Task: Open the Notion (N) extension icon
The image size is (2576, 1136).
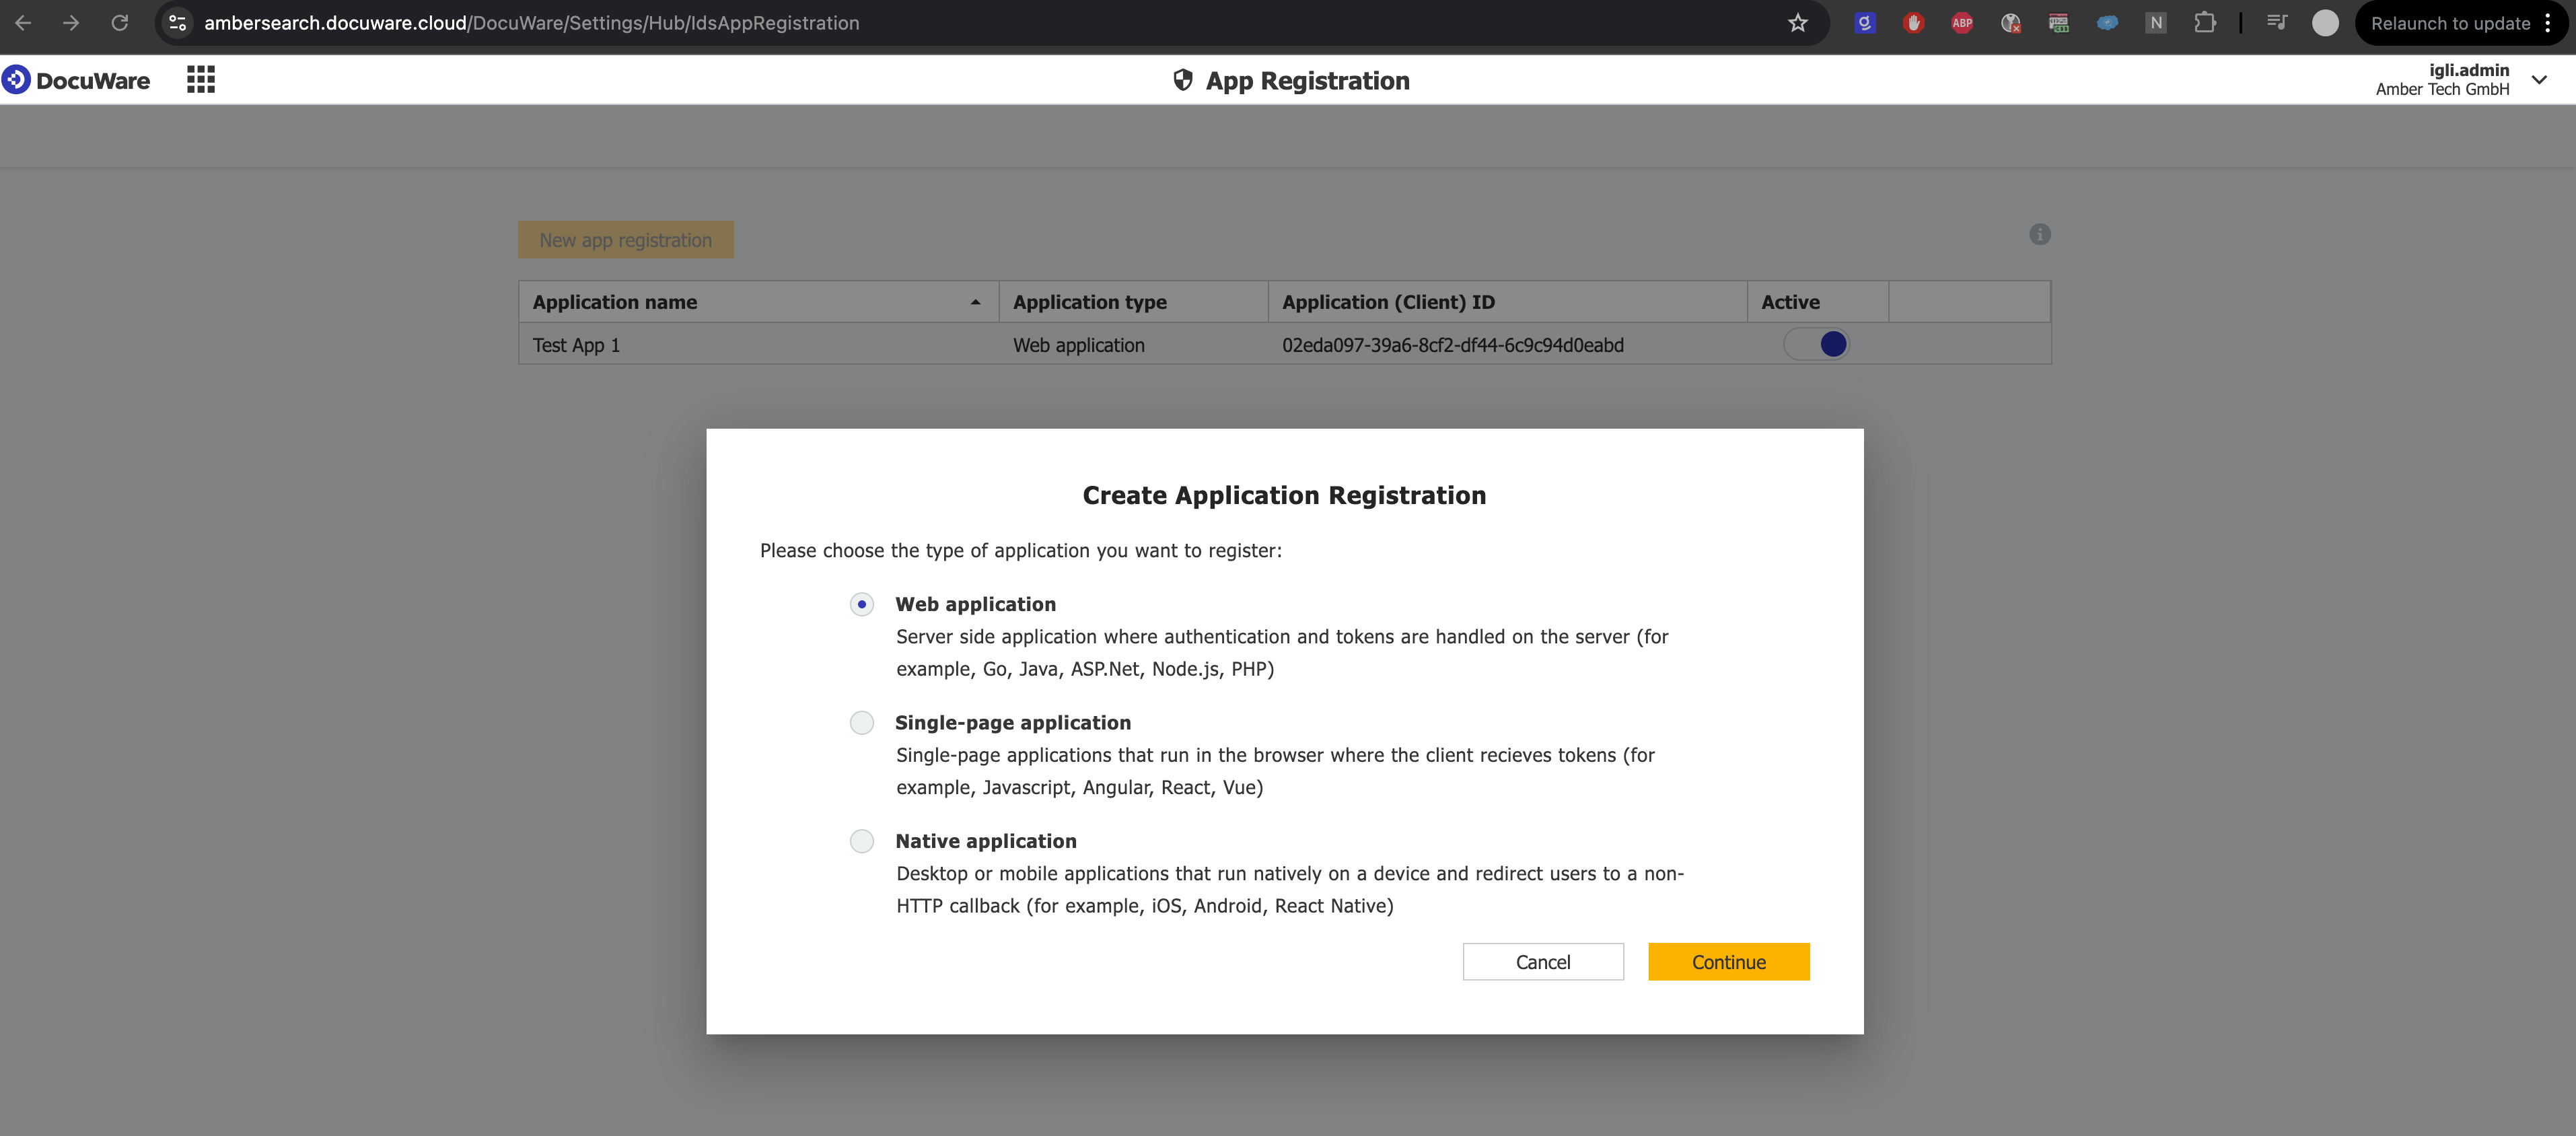Action: tap(2156, 23)
